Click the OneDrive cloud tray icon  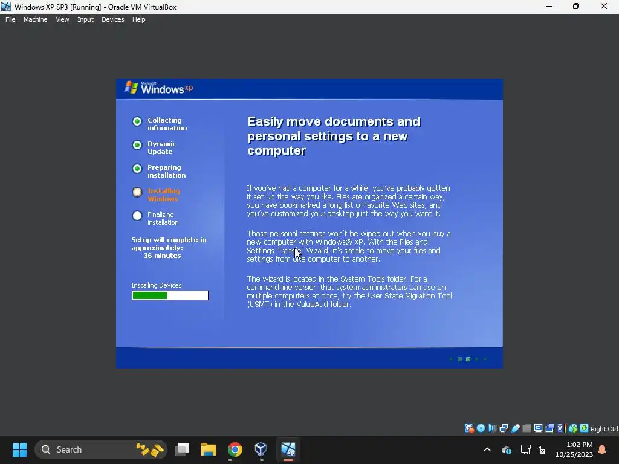point(507,449)
